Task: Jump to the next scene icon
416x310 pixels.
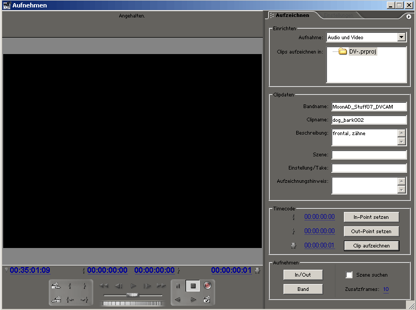Action: [56, 286]
